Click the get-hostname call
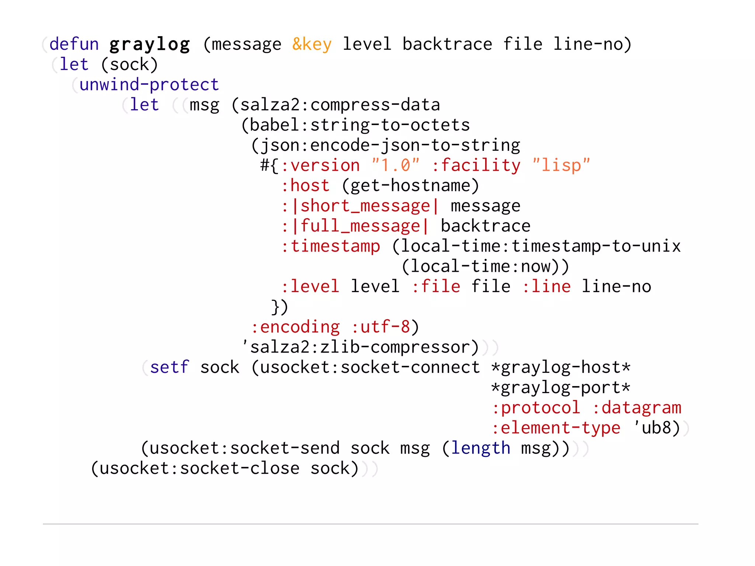 click(410, 185)
